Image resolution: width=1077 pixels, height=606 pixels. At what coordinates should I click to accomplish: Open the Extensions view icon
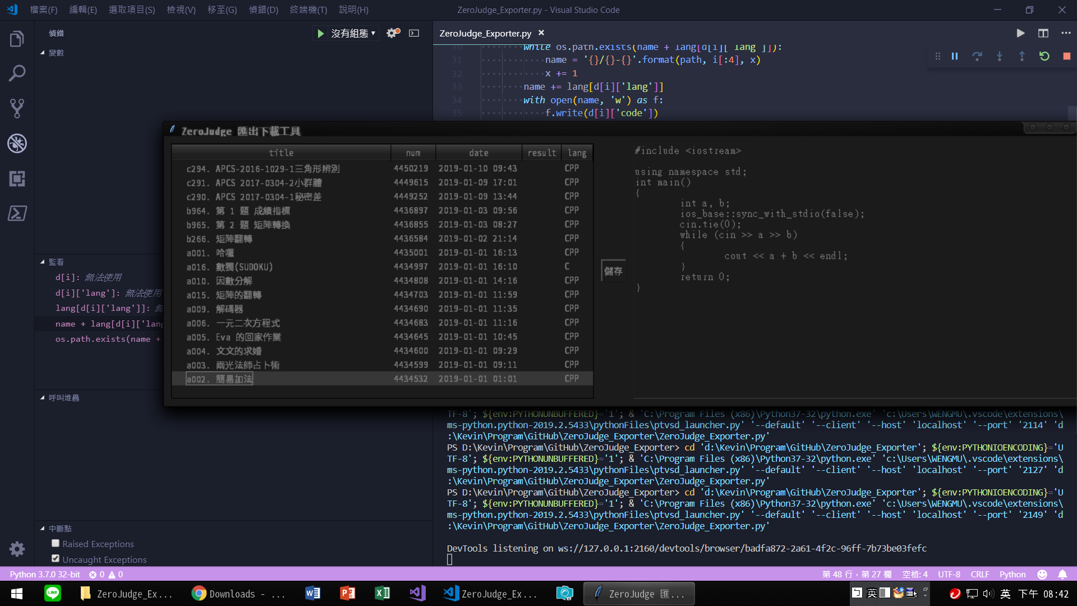(17, 178)
